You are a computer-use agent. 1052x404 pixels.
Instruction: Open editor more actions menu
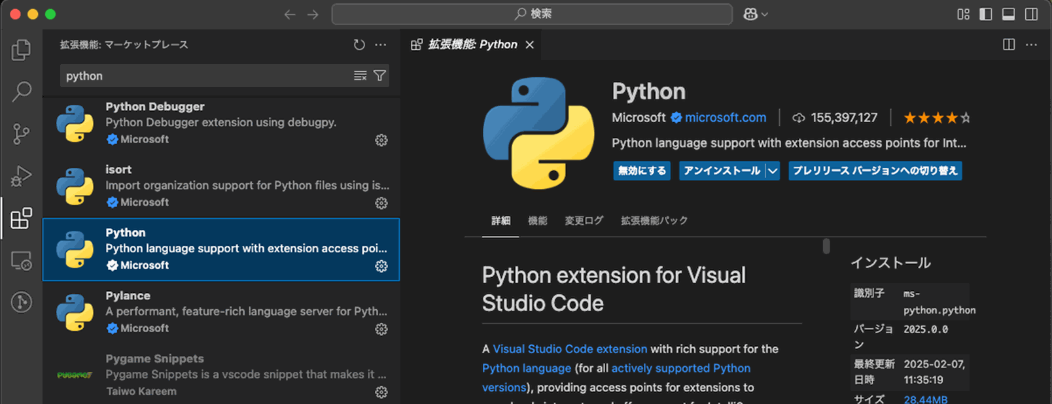[1032, 44]
